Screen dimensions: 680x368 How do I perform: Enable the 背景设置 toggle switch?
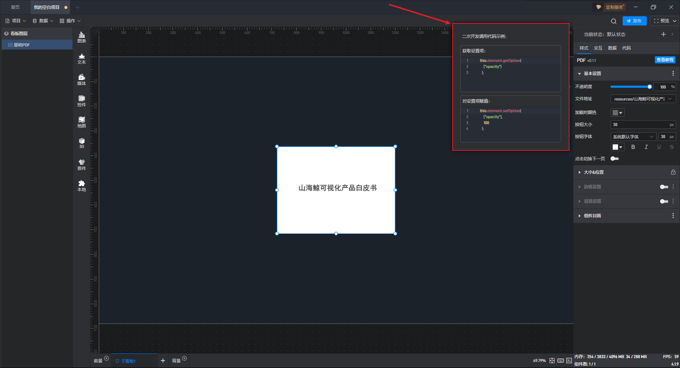tap(664, 201)
